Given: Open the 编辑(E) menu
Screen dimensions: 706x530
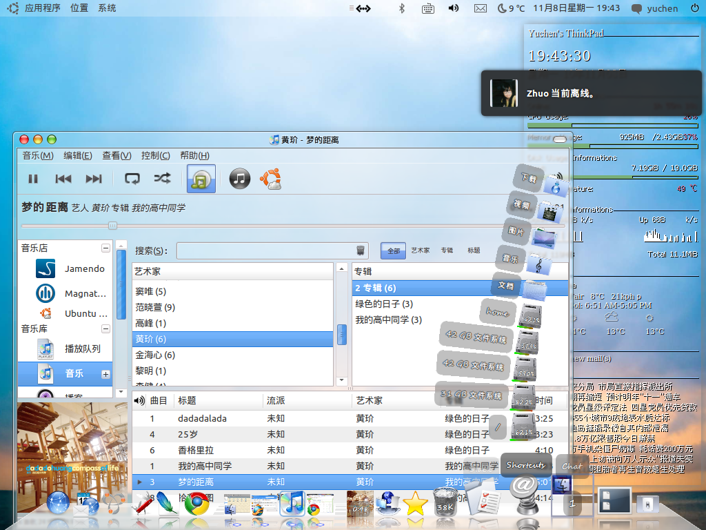Looking at the screenshot, I should (77, 155).
